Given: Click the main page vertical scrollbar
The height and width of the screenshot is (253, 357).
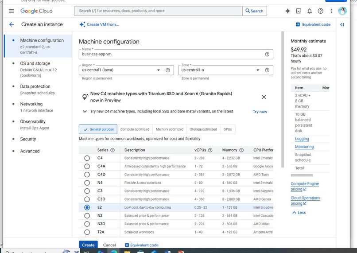Looking at the screenshot, I should tap(283, 99).
